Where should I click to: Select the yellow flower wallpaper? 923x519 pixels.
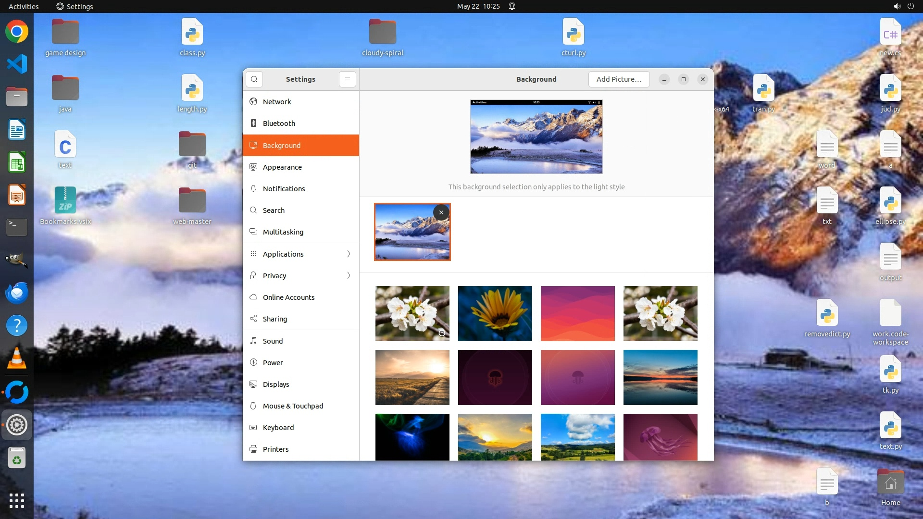coord(495,313)
